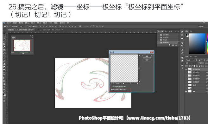The image size is (208, 124).
Task: Select the Gradient tool
Action: 4,64
